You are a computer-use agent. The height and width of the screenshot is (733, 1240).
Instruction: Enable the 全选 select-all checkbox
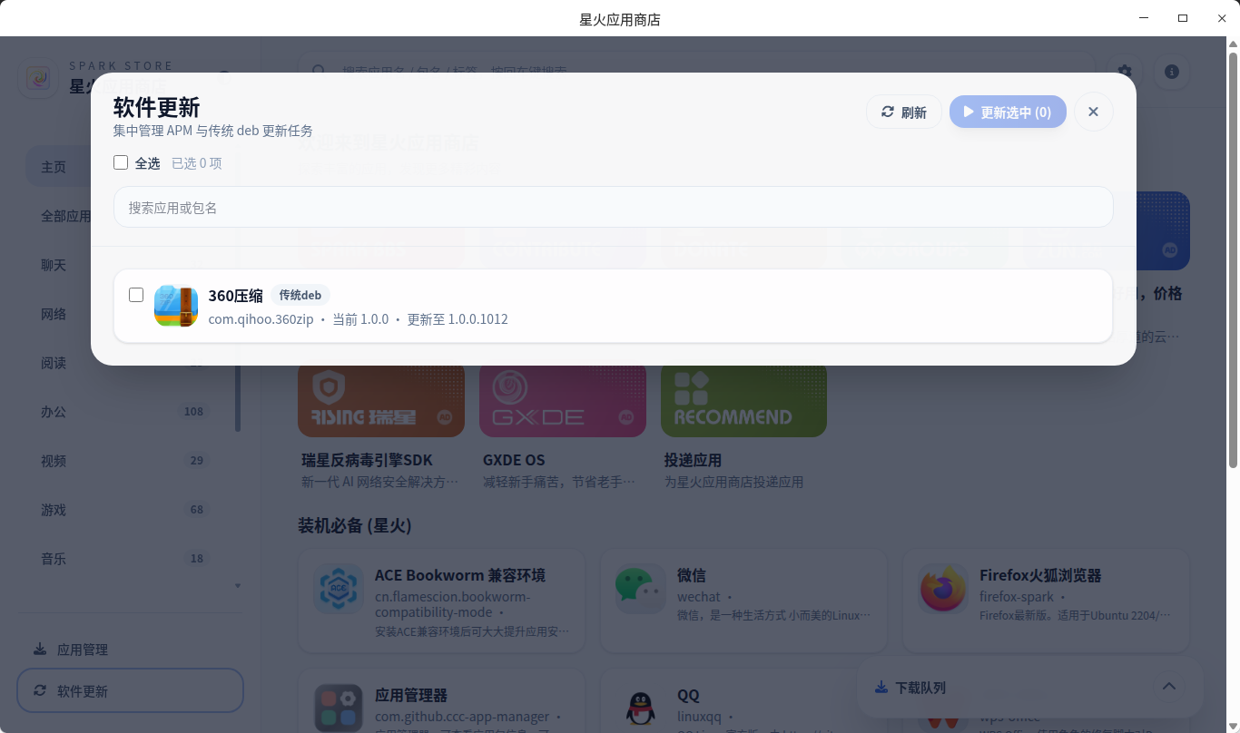point(120,162)
